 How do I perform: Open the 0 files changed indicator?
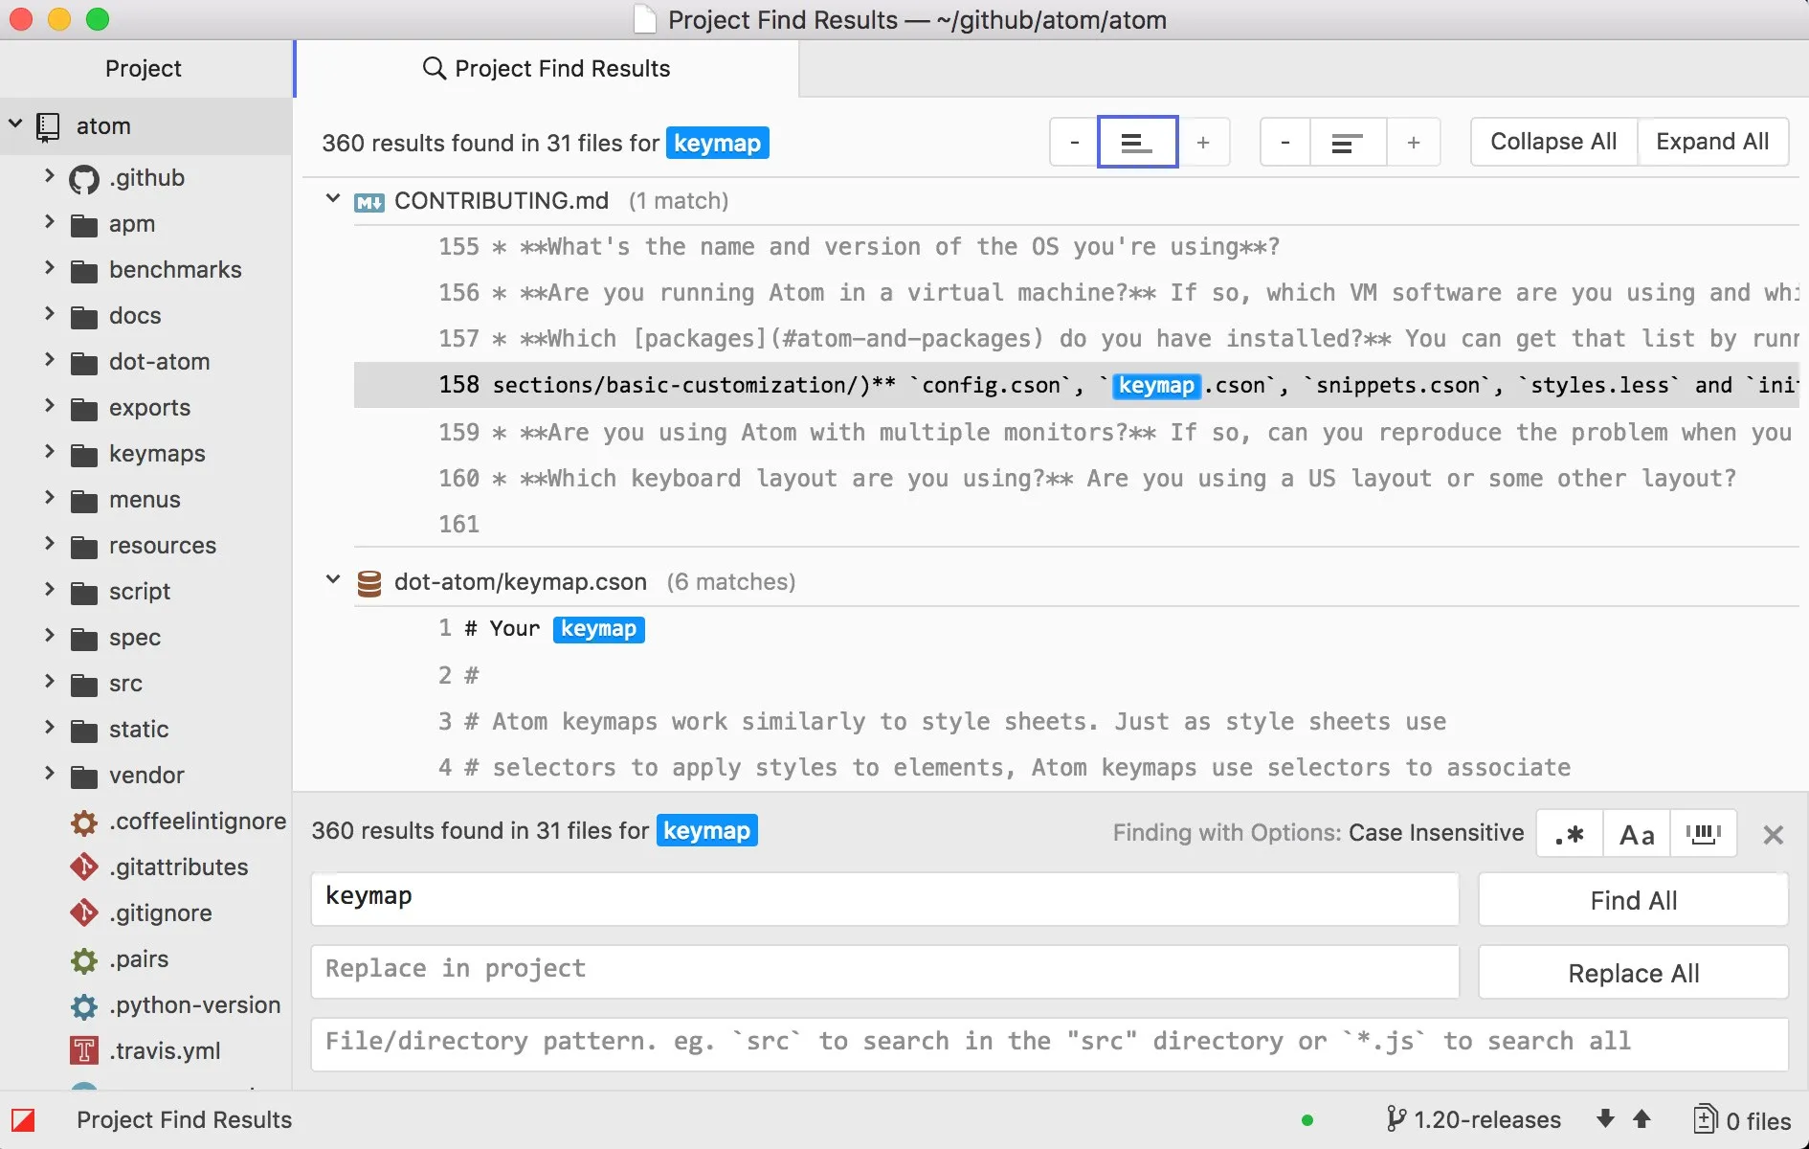pyautogui.click(x=1741, y=1120)
